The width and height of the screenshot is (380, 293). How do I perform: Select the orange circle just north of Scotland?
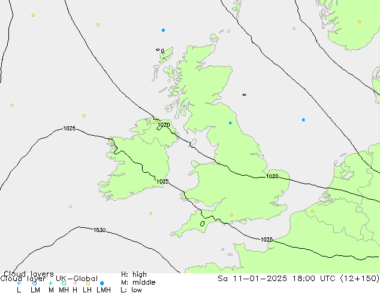tap(228, 32)
